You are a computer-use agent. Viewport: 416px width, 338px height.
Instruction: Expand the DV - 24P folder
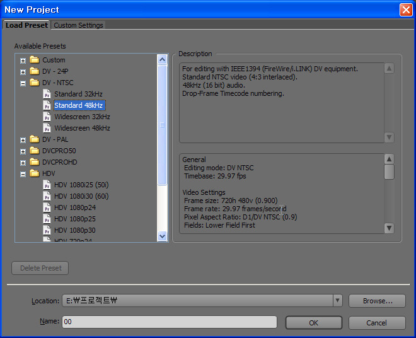[23, 72]
